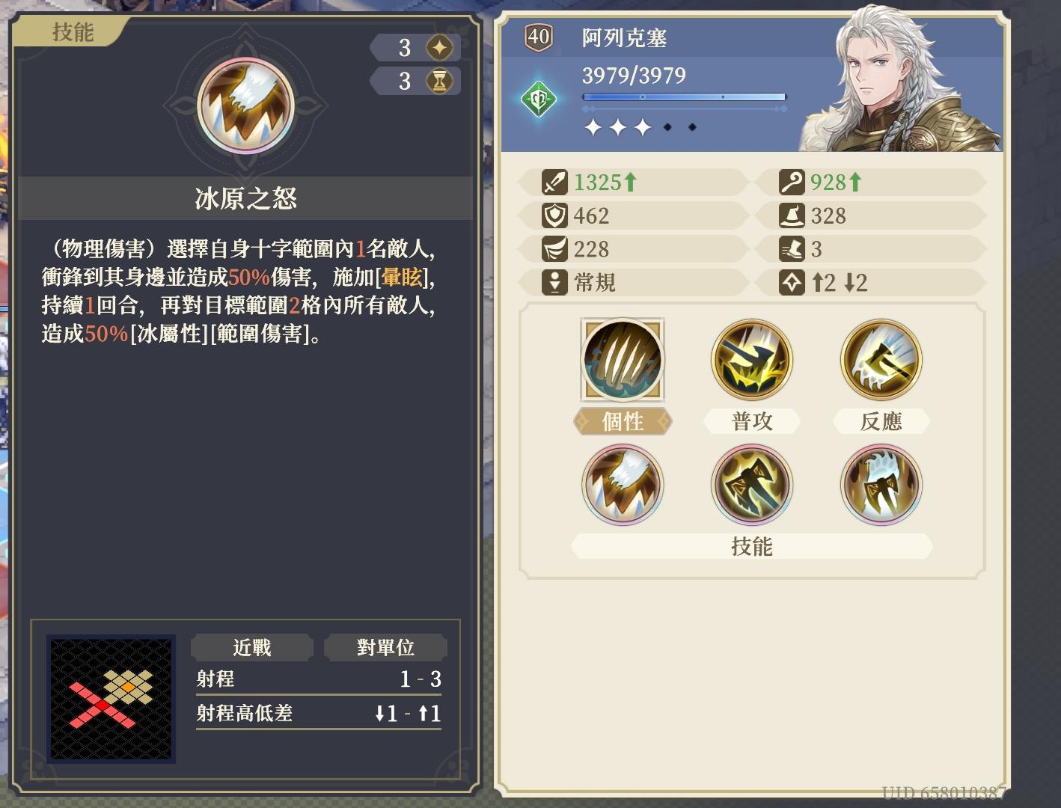This screenshot has width=1061, height=808.
Task: Click the large 冰原之怒 skill emblem
Action: 245,105
